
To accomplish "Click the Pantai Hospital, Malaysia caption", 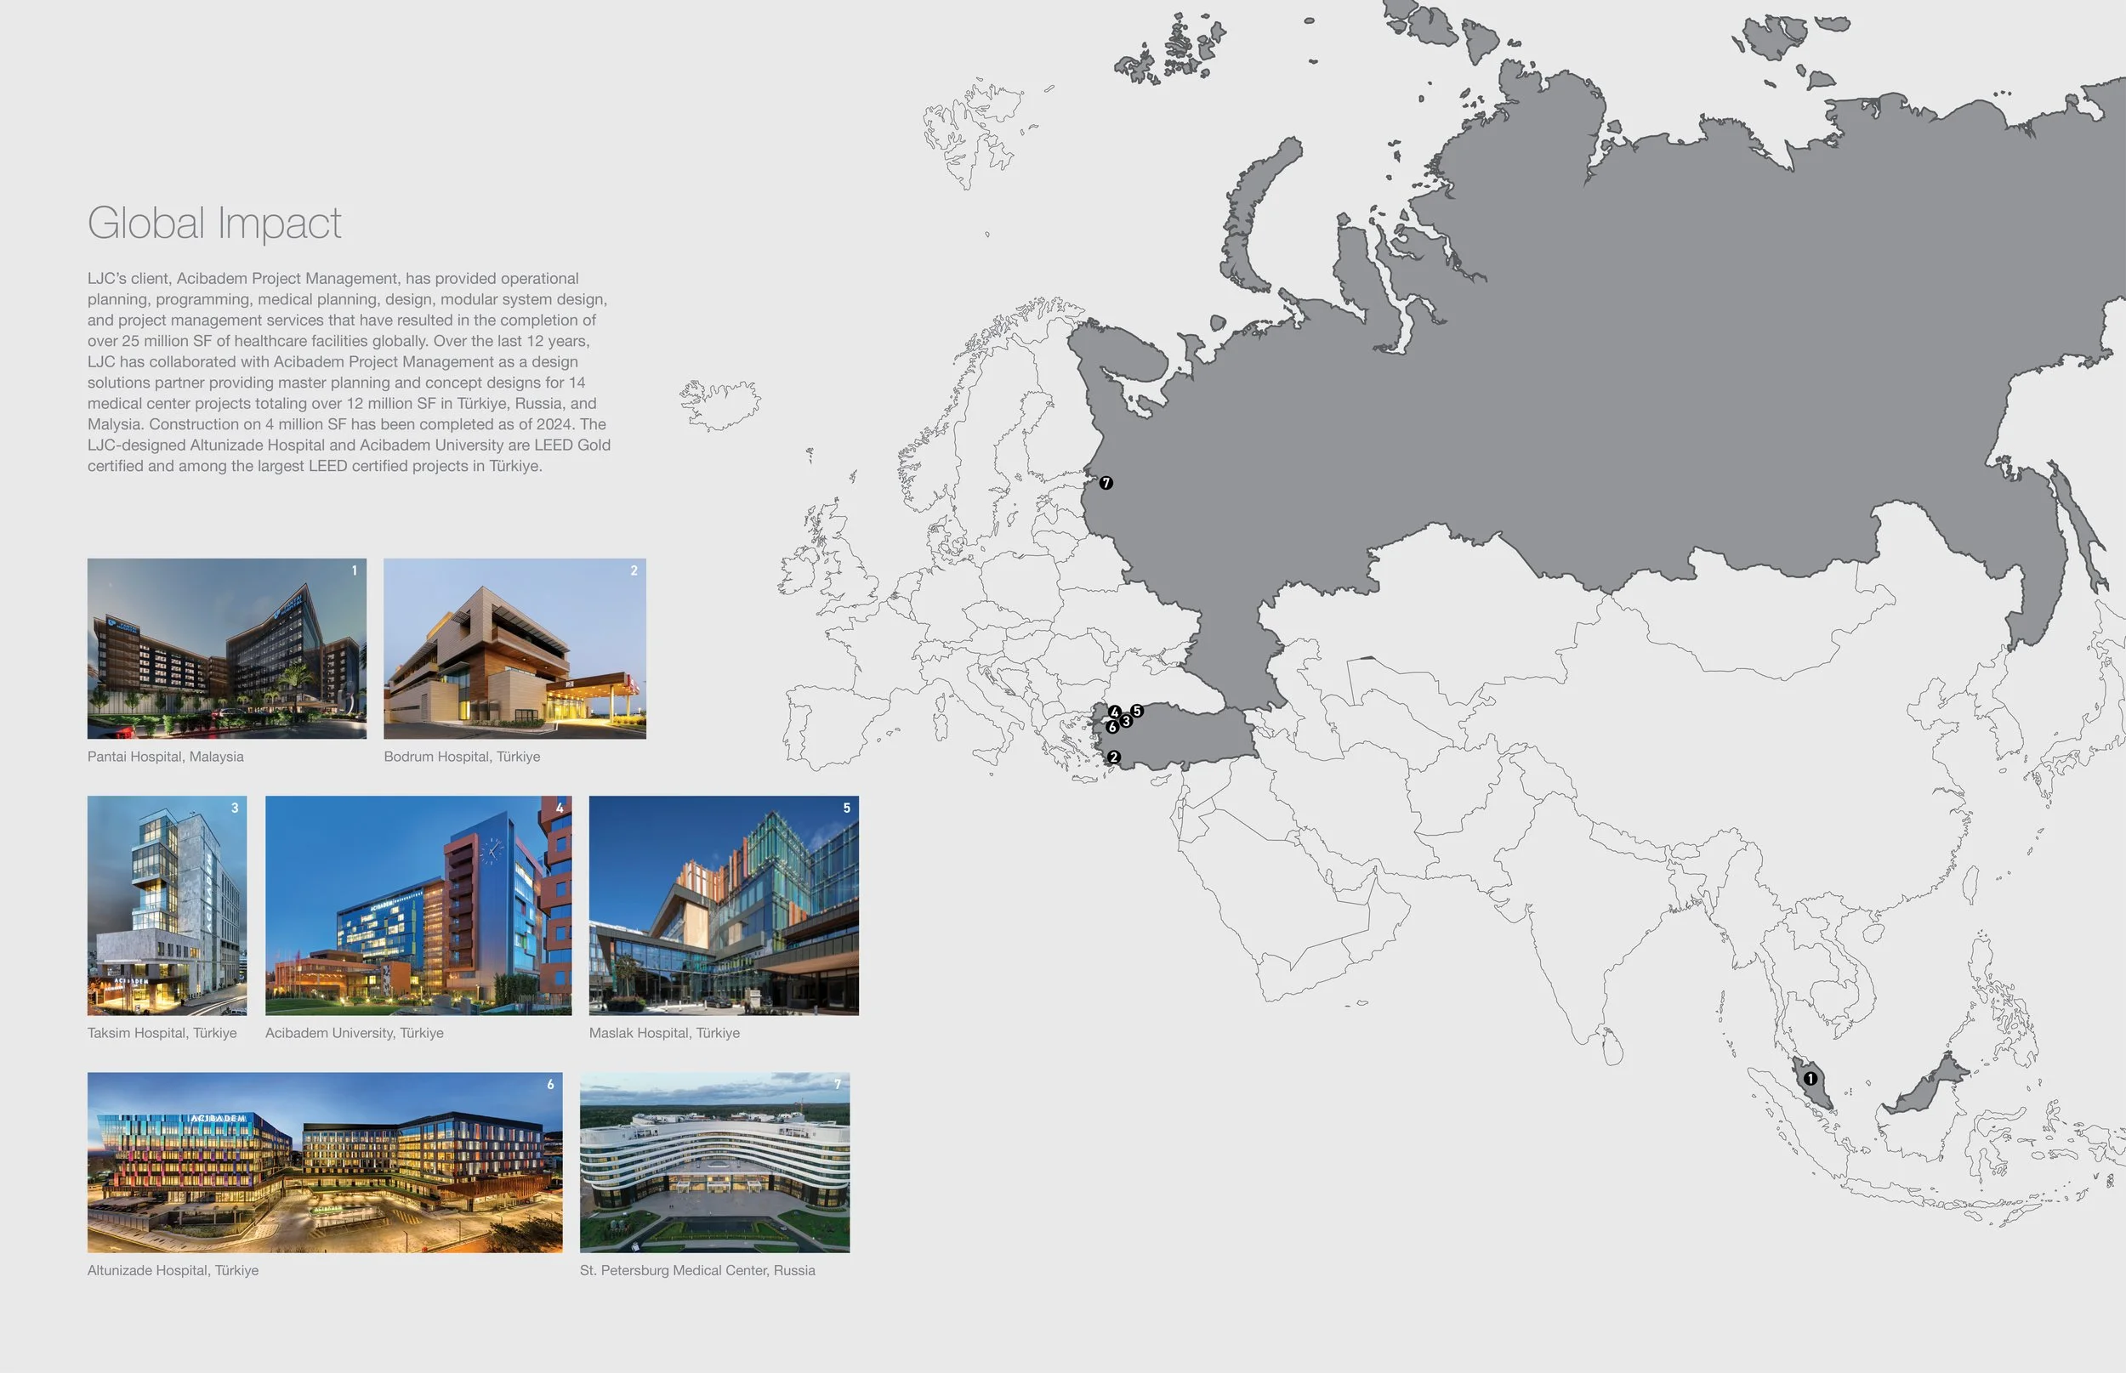I will pos(165,756).
